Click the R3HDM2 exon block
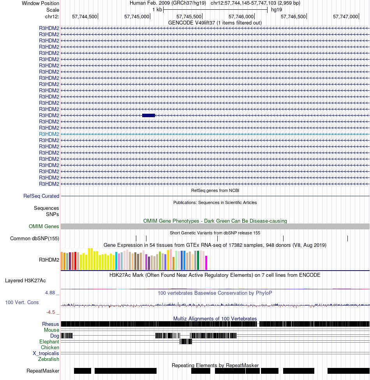Viewport: 370px width, 380px height. [x=148, y=115]
